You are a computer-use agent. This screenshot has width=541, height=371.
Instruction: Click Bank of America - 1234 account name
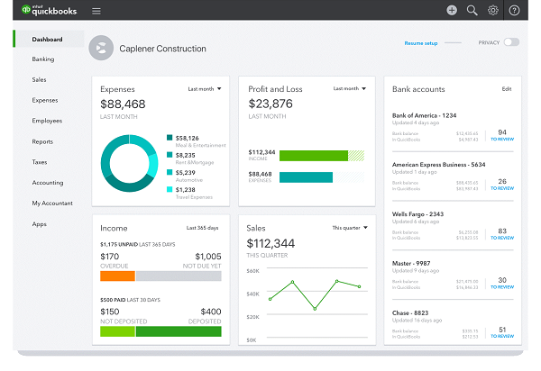pos(424,115)
